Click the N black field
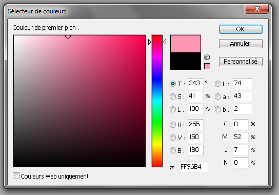 [241, 163]
